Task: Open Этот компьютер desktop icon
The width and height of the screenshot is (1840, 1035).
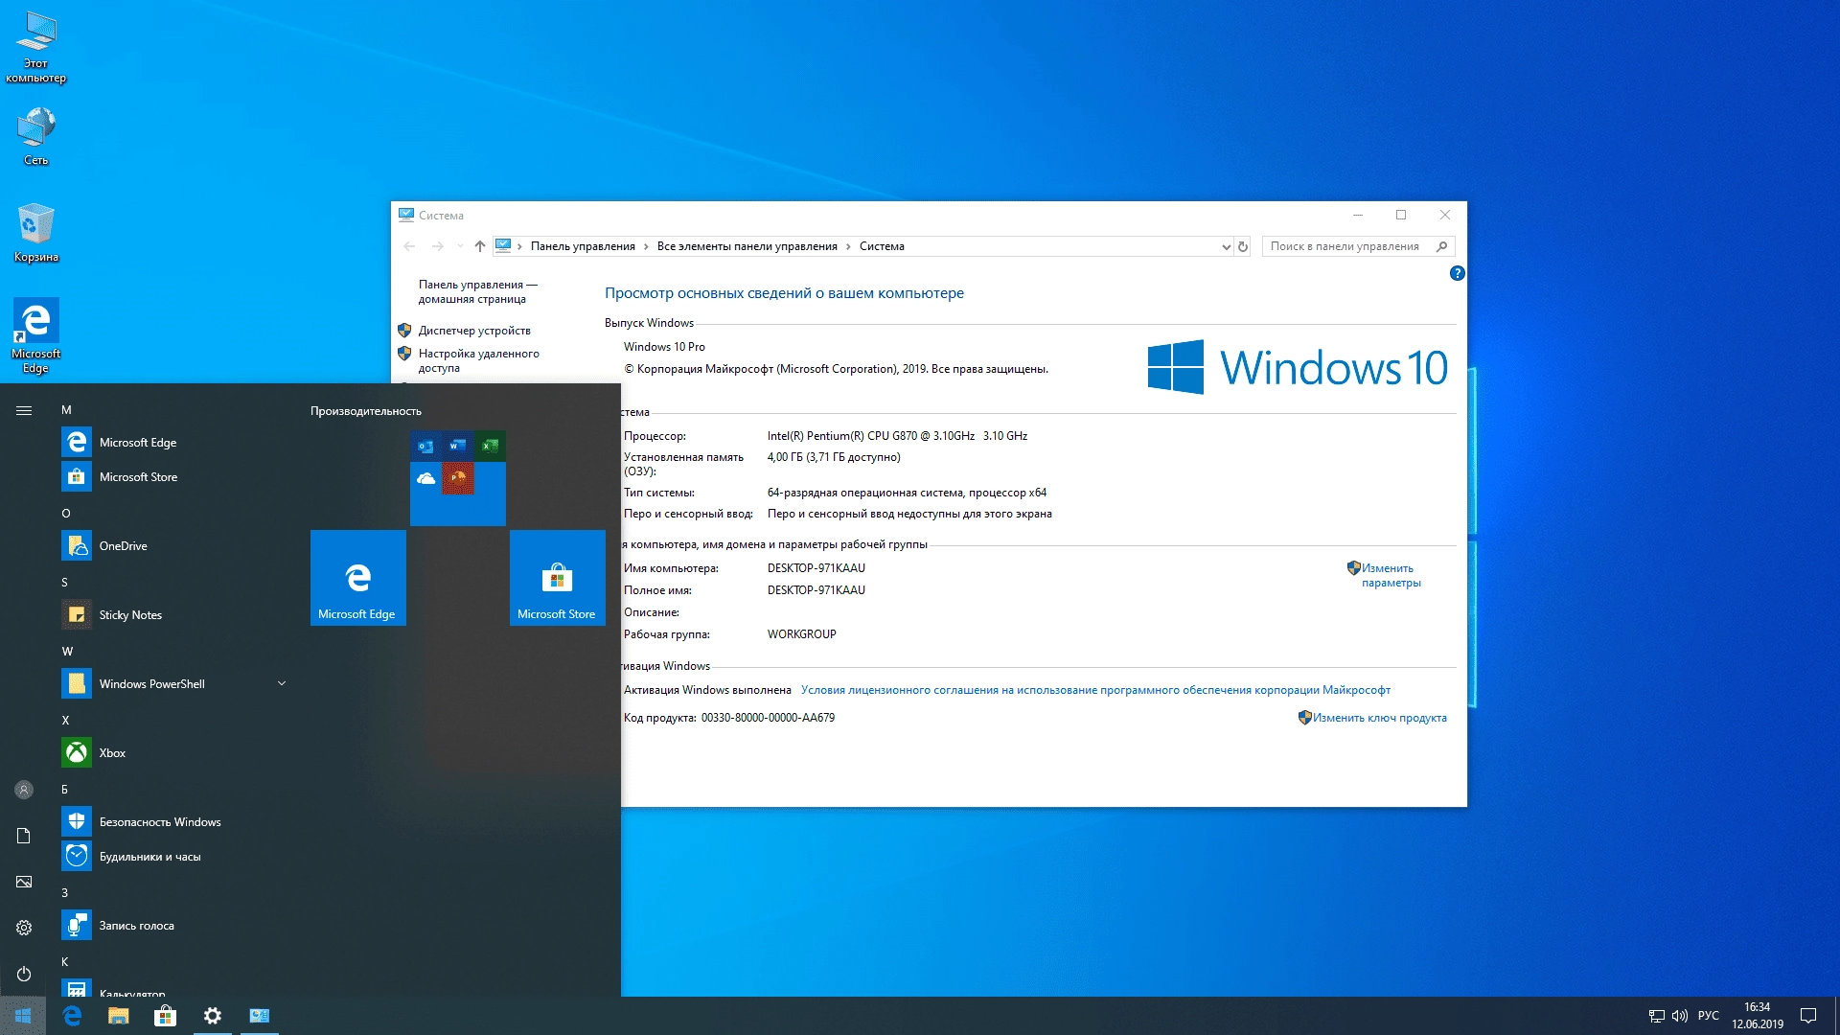Action: [36, 46]
